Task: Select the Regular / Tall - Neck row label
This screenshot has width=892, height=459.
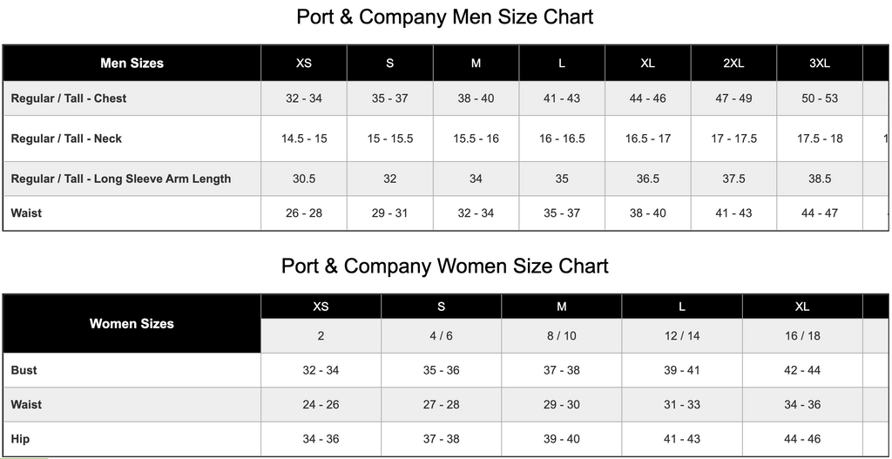Action: (x=66, y=138)
